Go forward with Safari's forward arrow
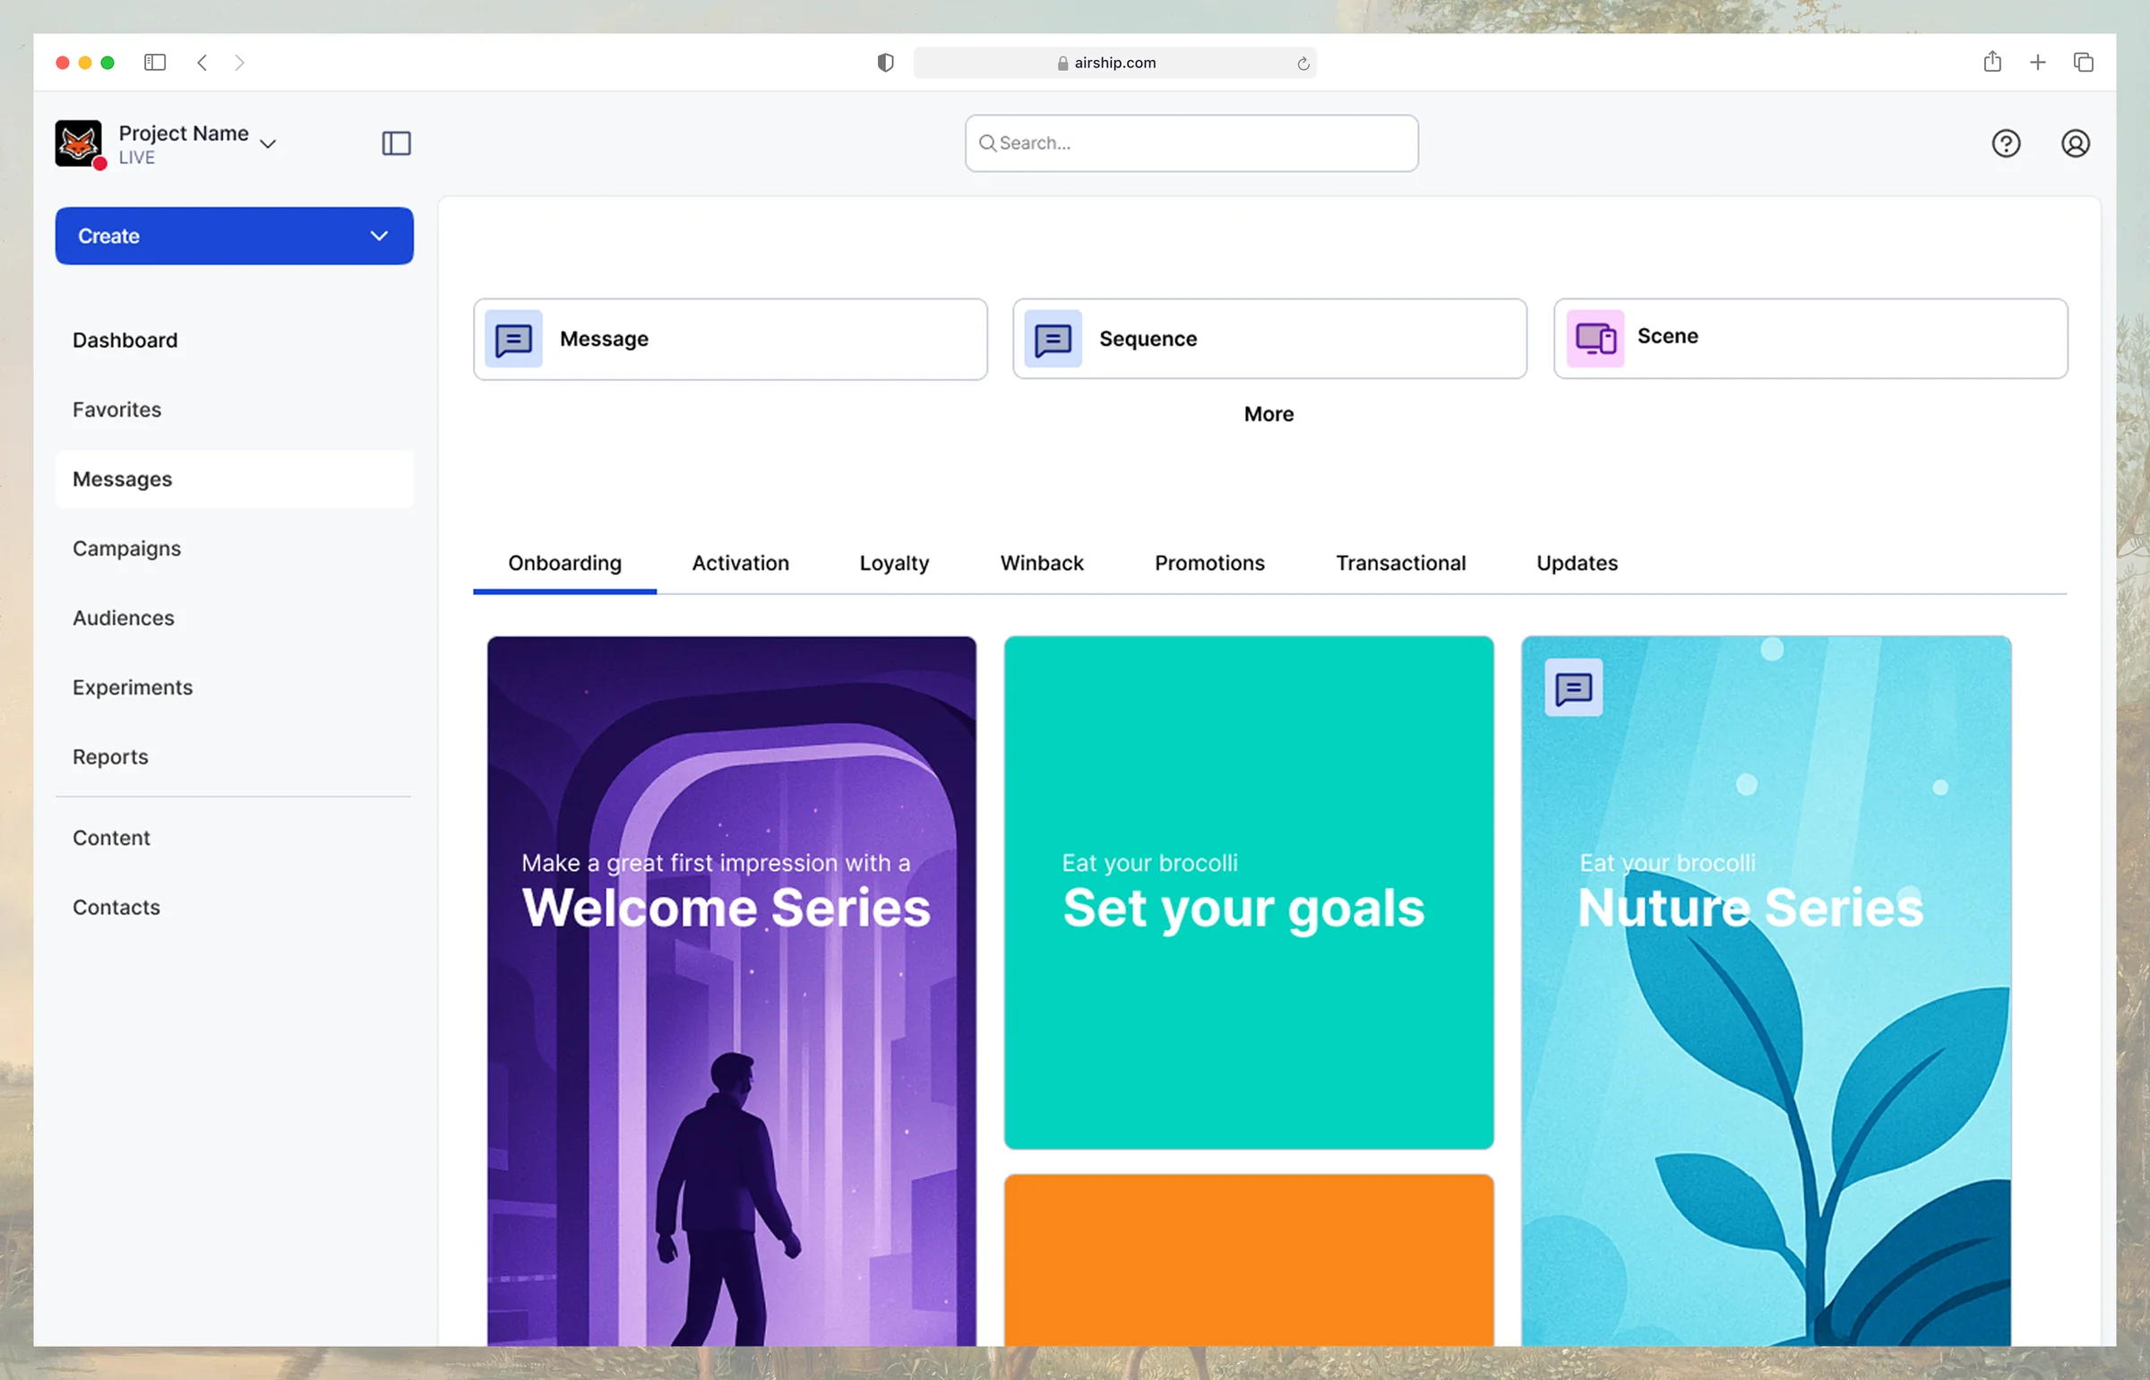Screen dimensions: 2150x1380 (x=239, y=62)
